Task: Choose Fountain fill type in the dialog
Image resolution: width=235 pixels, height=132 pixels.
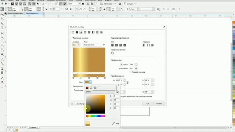Action: (81, 32)
